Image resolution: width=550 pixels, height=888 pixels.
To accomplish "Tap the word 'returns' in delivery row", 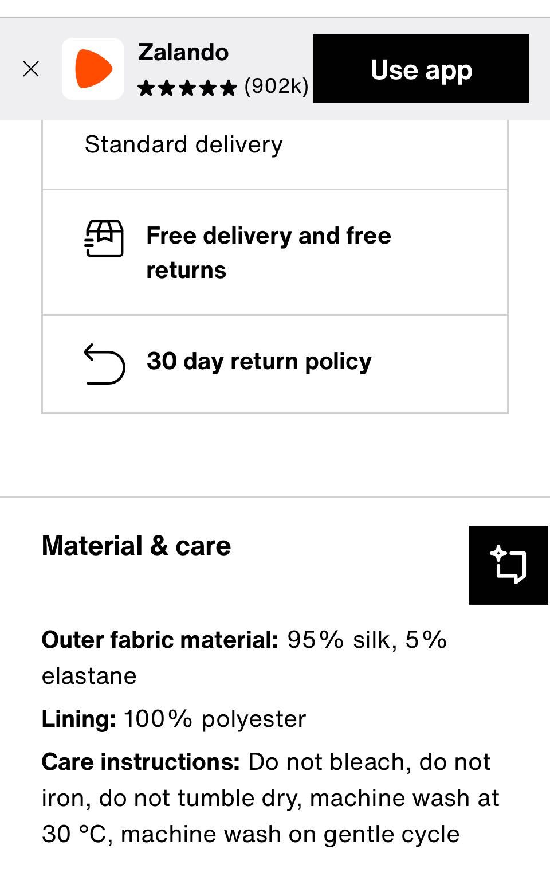I will (186, 270).
